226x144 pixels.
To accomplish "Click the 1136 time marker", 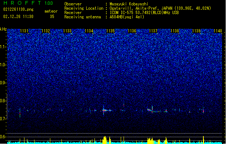I will point(132,31).
